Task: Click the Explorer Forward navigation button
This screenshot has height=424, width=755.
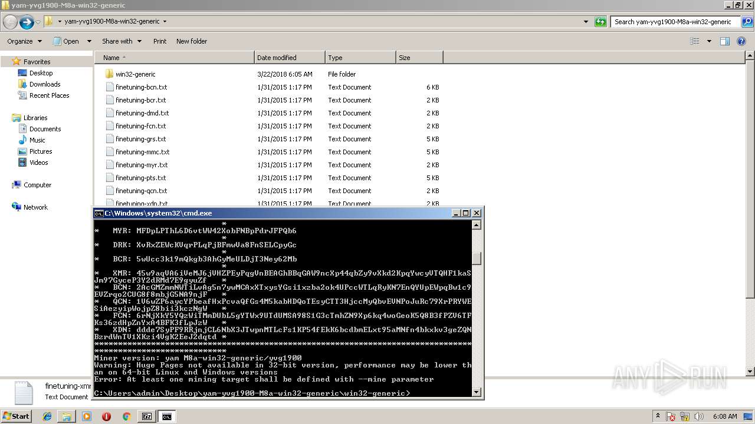Action: (x=27, y=22)
